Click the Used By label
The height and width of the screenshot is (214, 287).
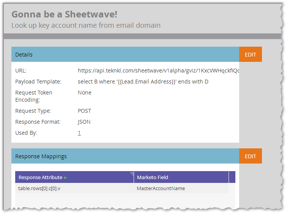pos(26,133)
